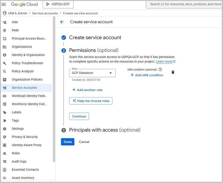This screenshot has width=223, height=183.
Task: Click in the top search field
Action: 185,4
